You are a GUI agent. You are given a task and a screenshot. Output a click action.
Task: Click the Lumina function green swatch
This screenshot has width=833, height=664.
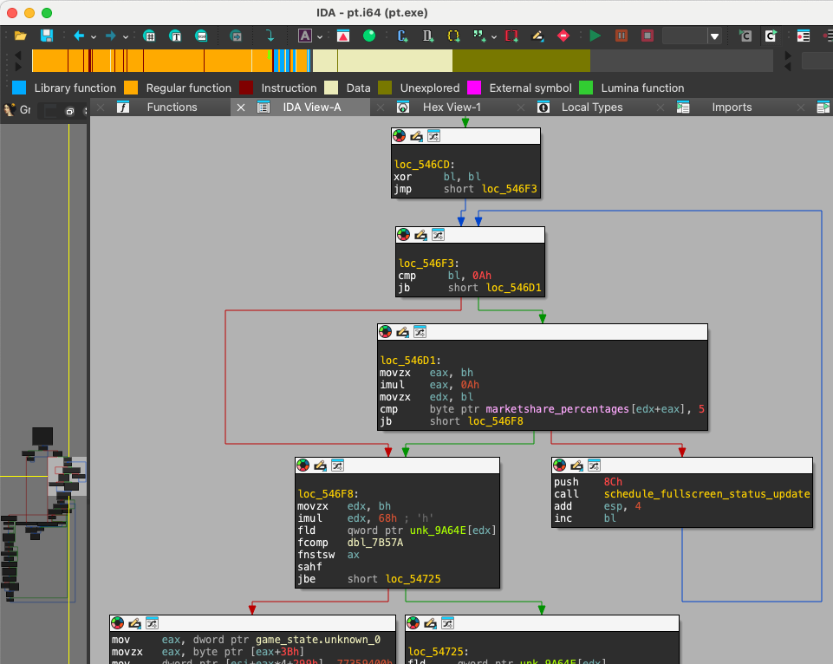585,88
